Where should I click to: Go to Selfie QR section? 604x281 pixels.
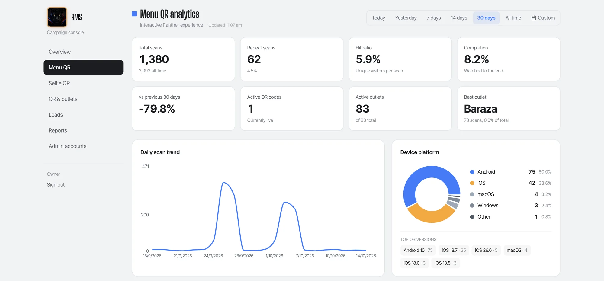pyautogui.click(x=83, y=83)
